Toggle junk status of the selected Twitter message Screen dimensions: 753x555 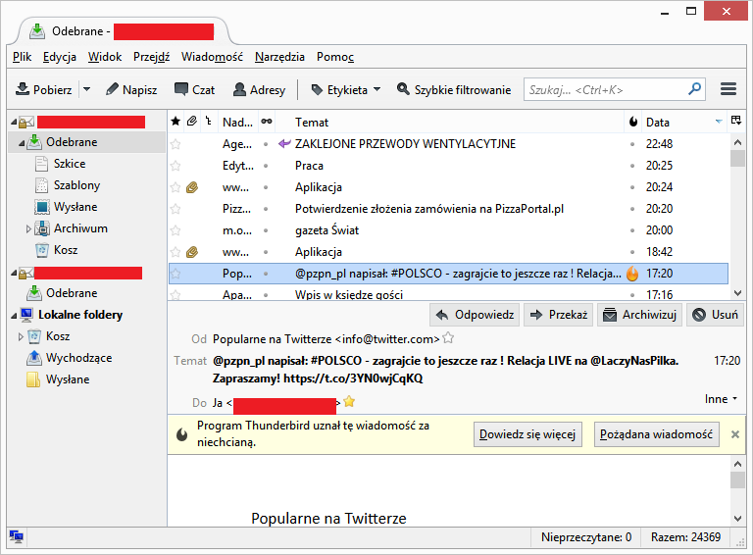pos(632,274)
